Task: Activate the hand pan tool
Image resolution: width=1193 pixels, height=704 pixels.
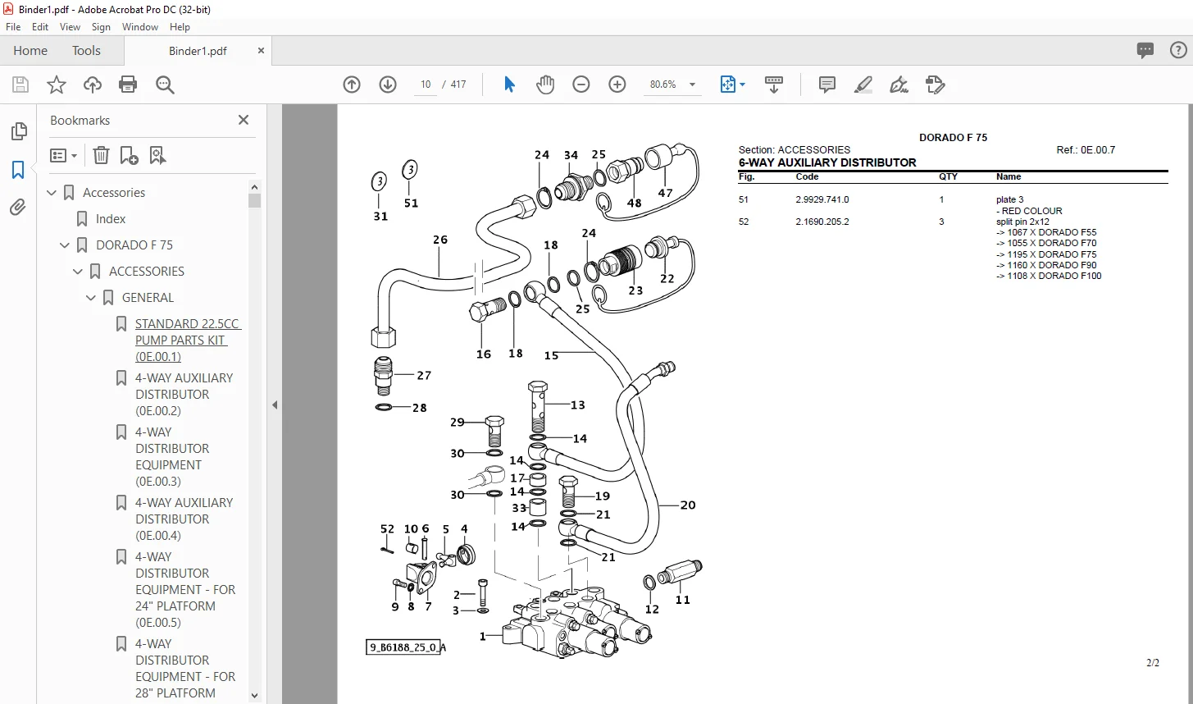Action: click(x=545, y=85)
